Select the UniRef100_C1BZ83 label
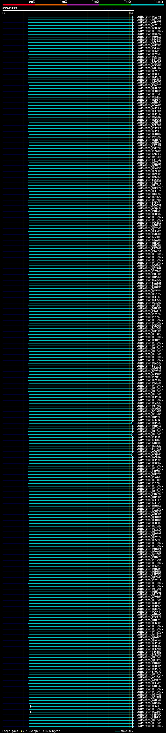Viewport: 166px width, 733px height. pyautogui.click(x=149, y=443)
